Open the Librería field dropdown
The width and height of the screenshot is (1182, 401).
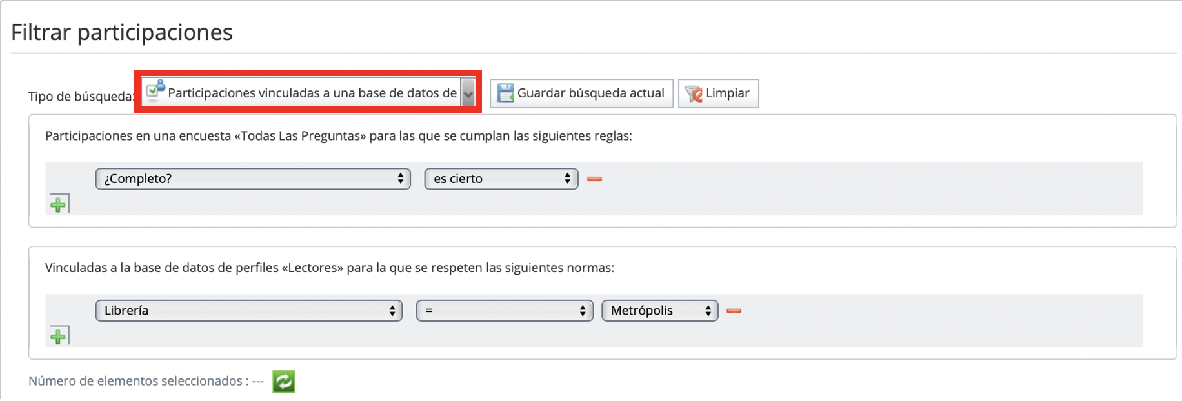point(248,311)
